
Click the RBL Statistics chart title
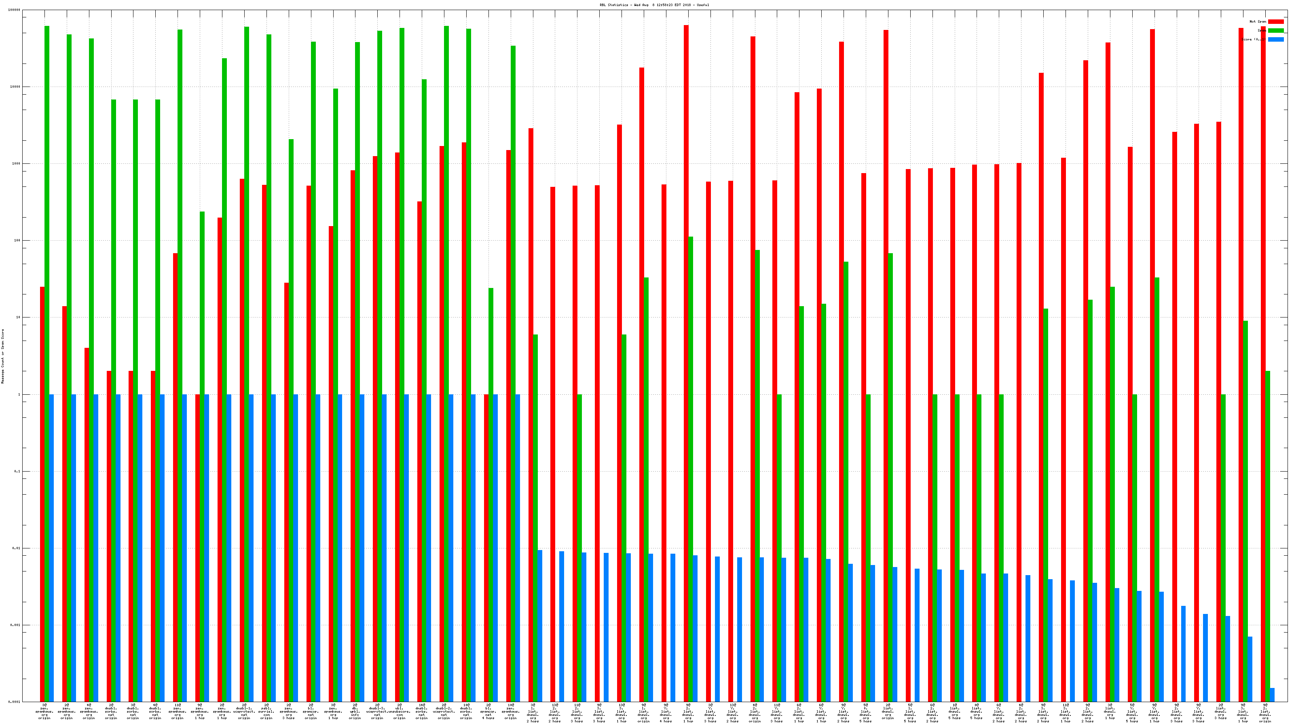654,5
